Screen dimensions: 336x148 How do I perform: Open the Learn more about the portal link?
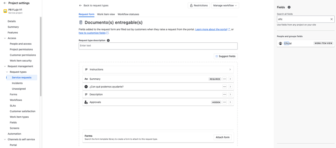pos(211,29)
